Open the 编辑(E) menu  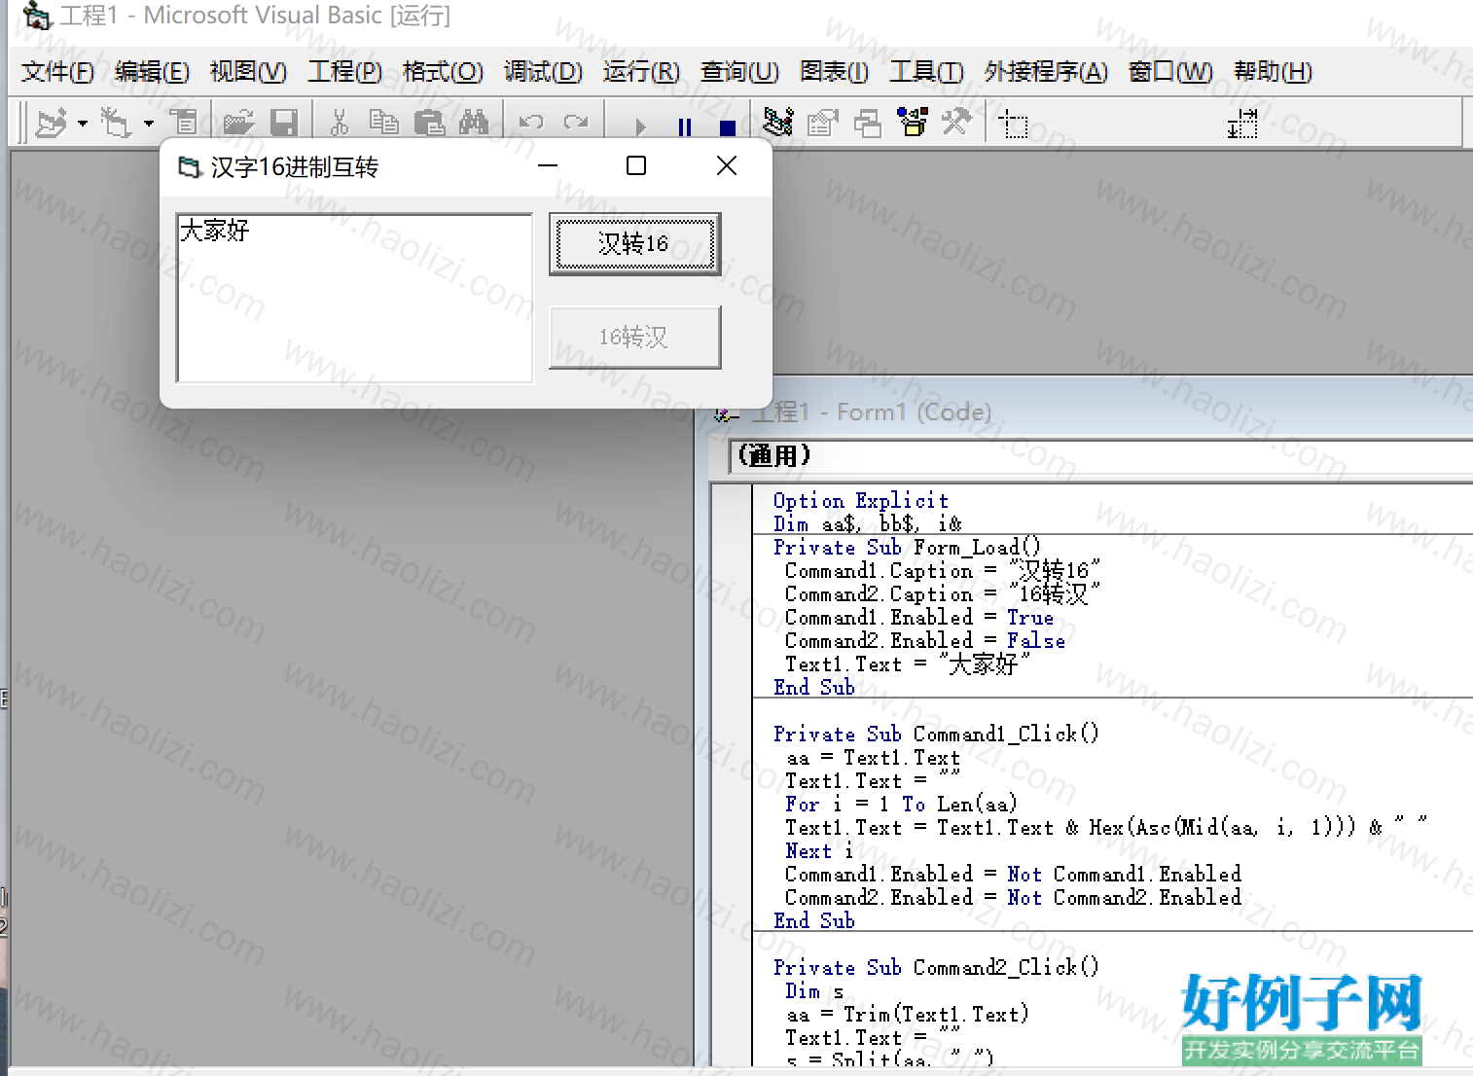(152, 72)
